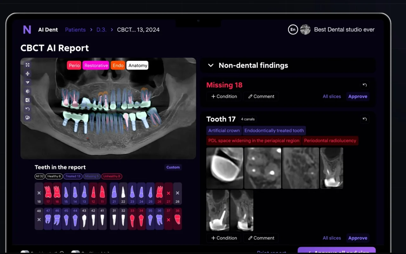Add a Comment to Tooth 17
406x254 pixels.
pyautogui.click(x=261, y=238)
